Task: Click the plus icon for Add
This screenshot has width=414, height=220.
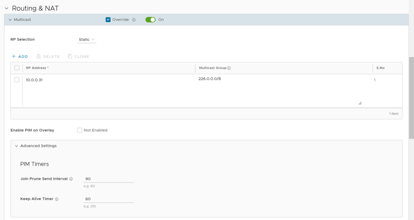Action: (x=14, y=56)
